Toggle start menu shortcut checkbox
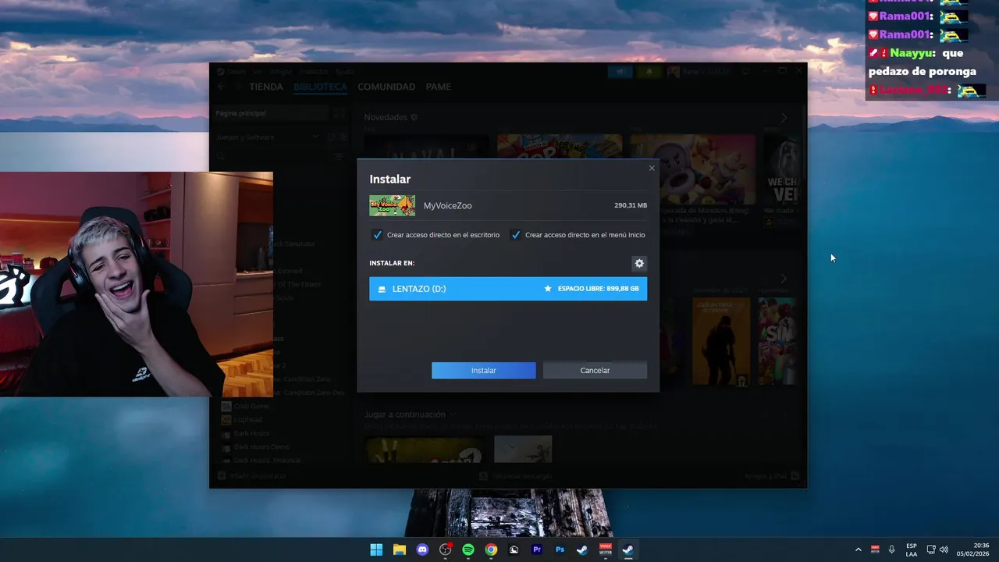Image resolution: width=999 pixels, height=562 pixels. coord(516,234)
